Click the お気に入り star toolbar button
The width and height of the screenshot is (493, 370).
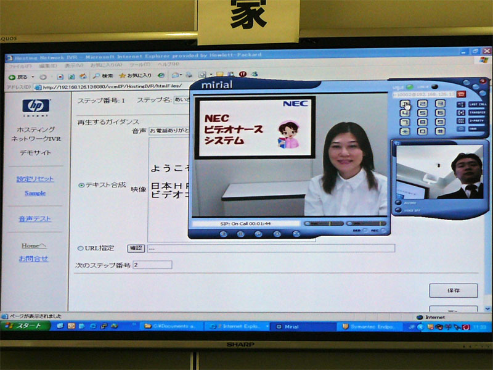135,75
